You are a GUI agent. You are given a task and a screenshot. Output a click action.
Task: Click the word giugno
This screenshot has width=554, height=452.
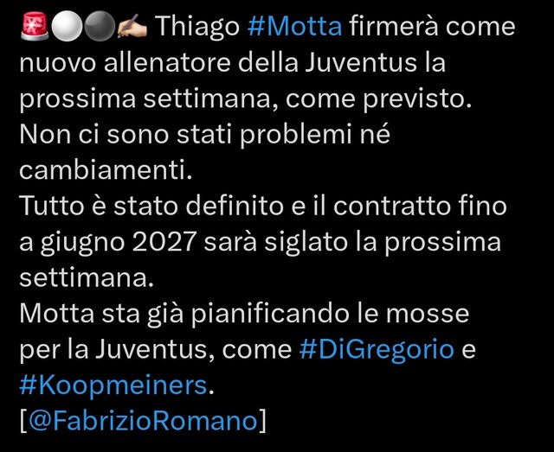pyautogui.click(x=82, y=244)
